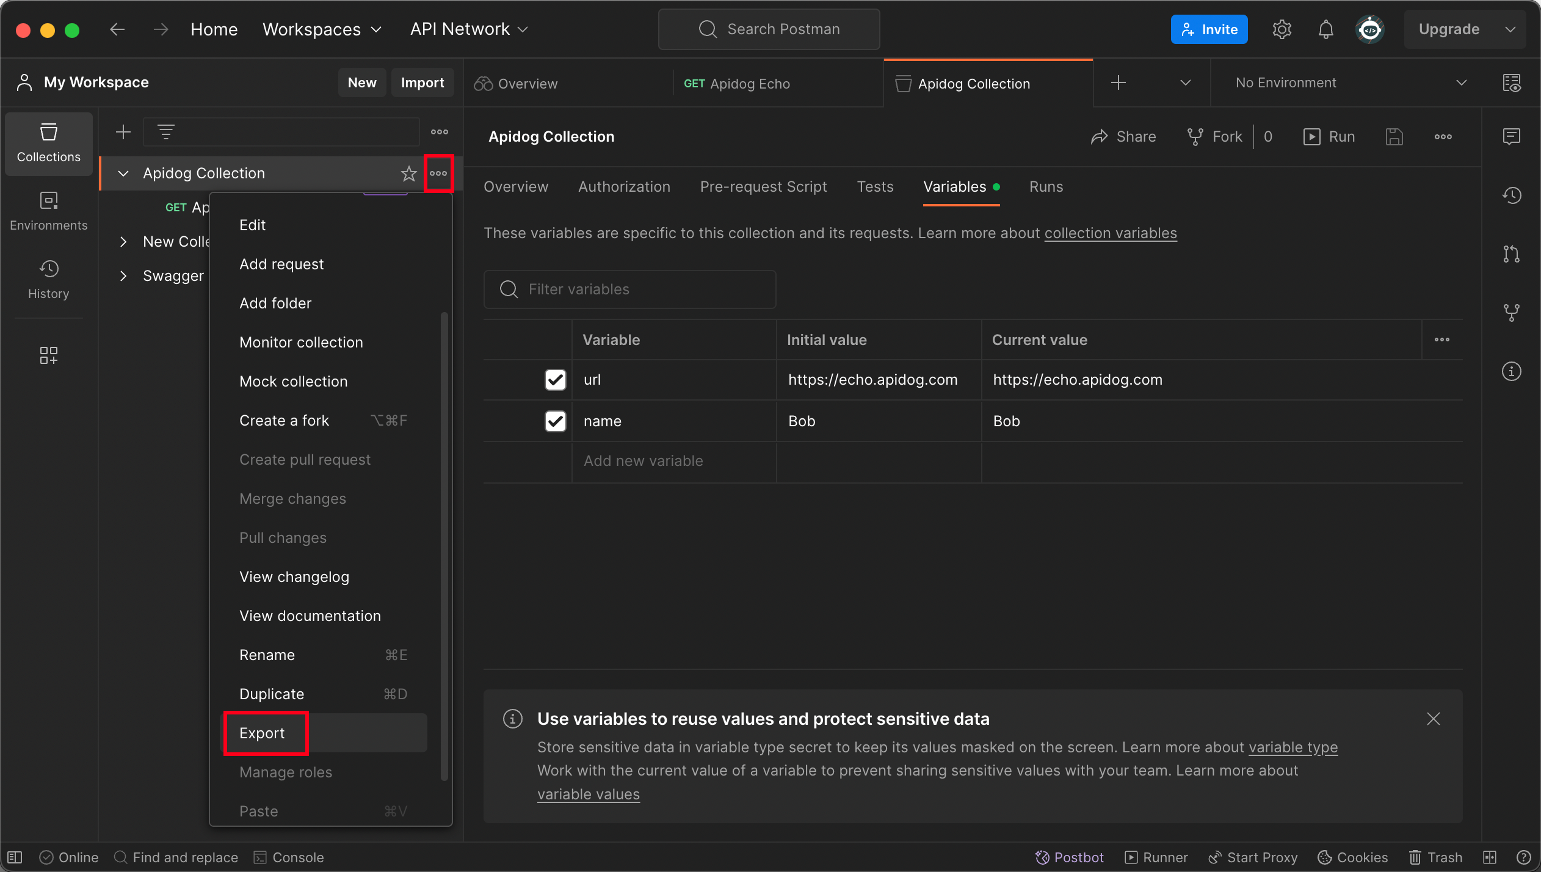Expand the Swagger collection

point(123,276)
